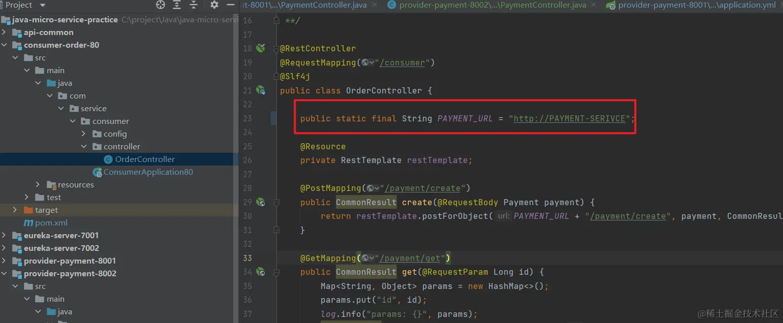Click the config package folder icon

tap(97, 134)
